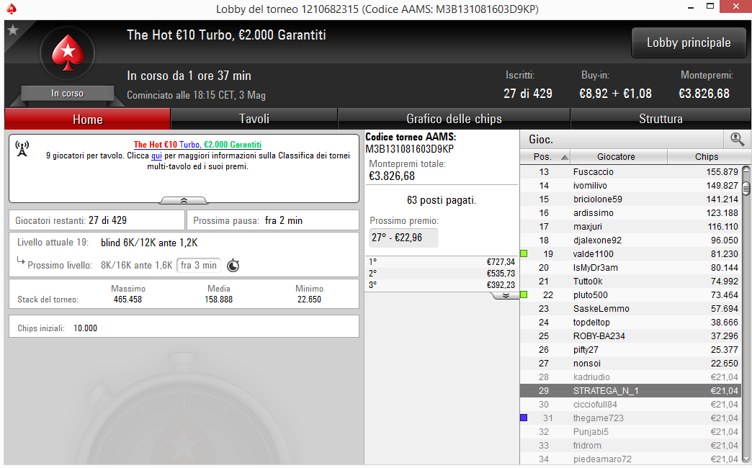Click third place prize €392,23
The height and width of the screenshot is (468, 752).
(501, 285)
